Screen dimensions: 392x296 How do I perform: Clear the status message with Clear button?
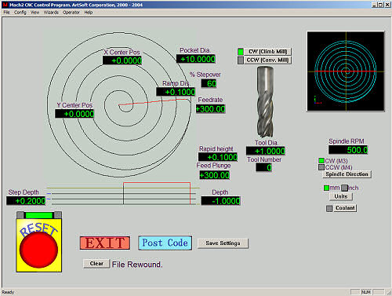pyautogui.click(x=96, y=264)
